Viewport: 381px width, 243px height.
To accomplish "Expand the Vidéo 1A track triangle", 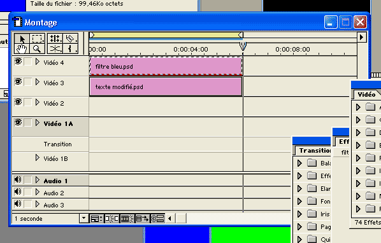I will 37,123.
